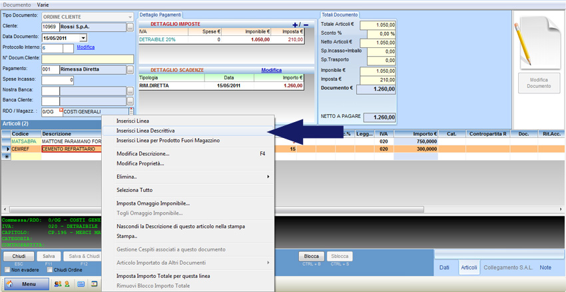Tick the Chiudi Ordine checkbox
The width and height of the screenshot is (566, 292).
click(x=50, y=269)
